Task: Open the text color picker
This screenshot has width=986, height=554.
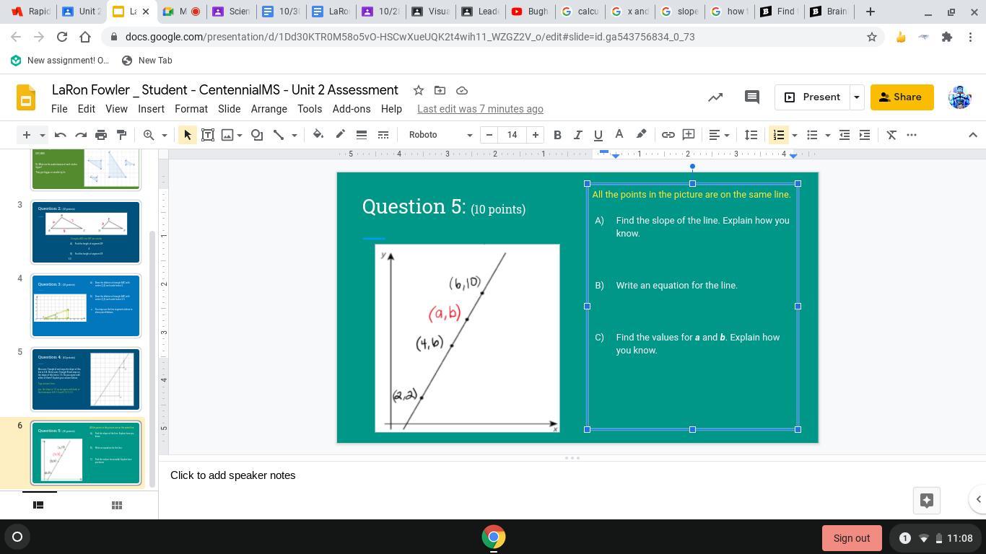Action: click(619, 135)
